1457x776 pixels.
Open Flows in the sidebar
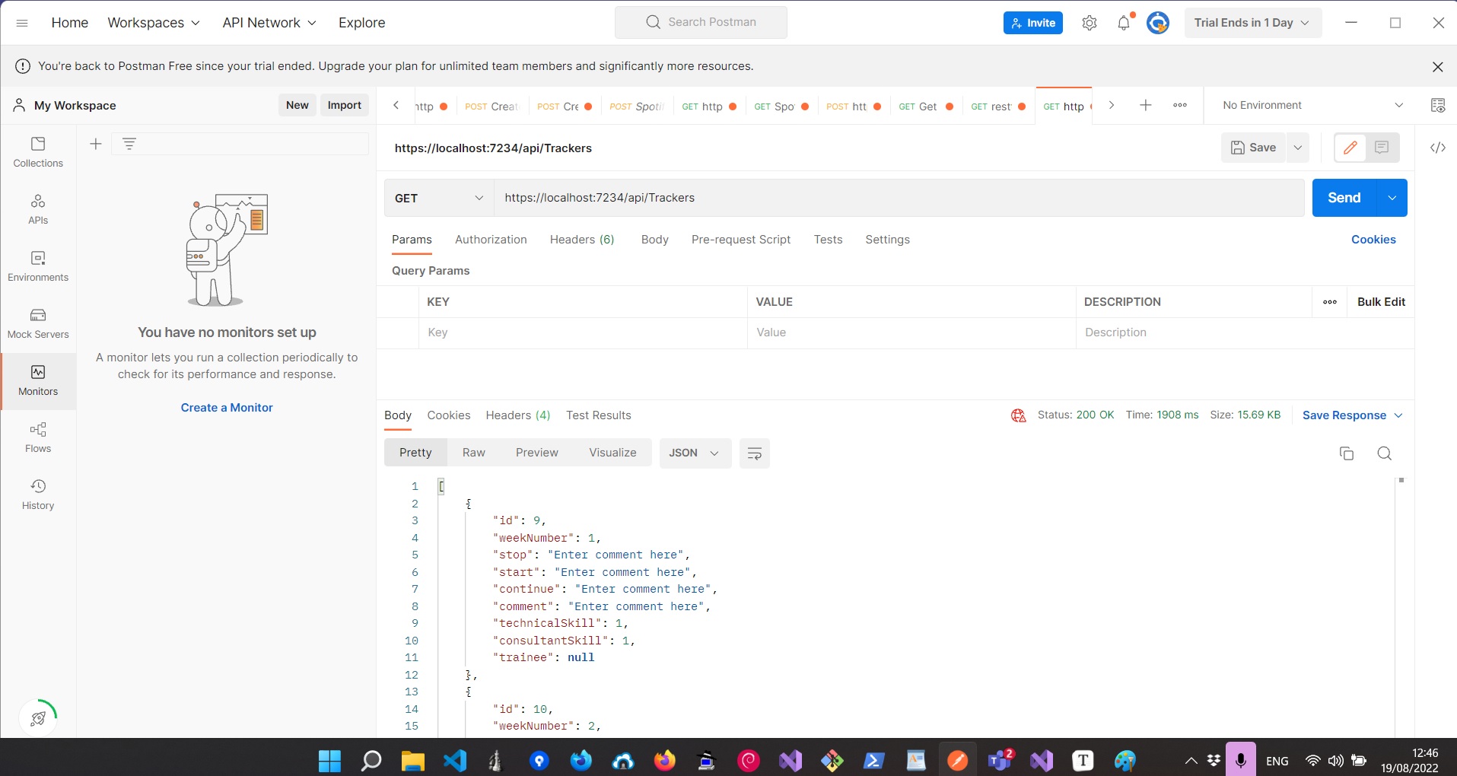(x=38, y=437)
